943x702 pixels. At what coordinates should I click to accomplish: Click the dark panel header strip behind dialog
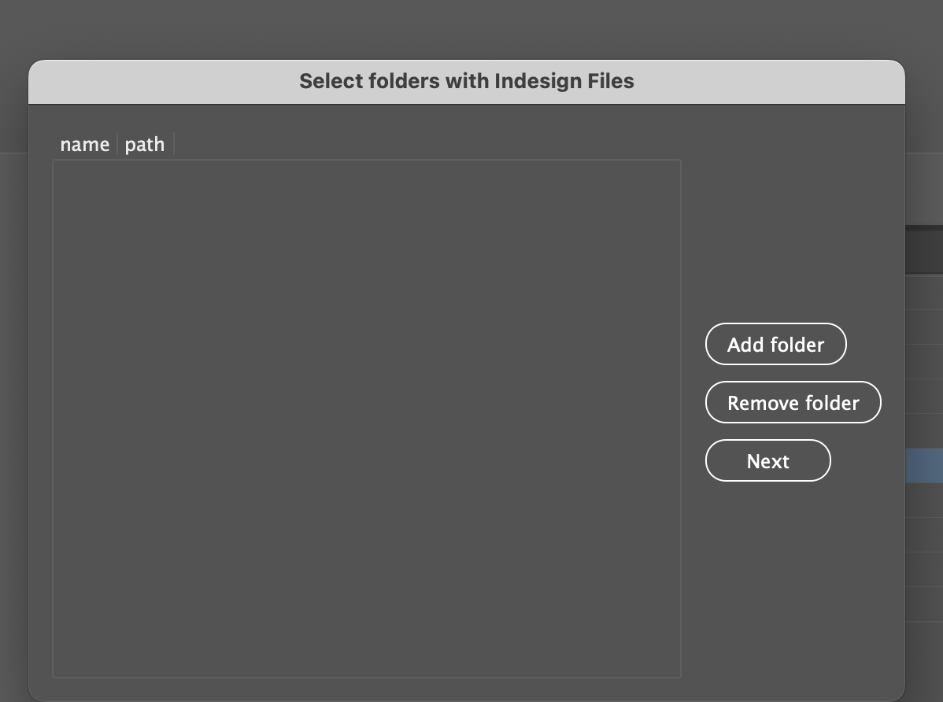pyautogui.click(x=924, y=250)
